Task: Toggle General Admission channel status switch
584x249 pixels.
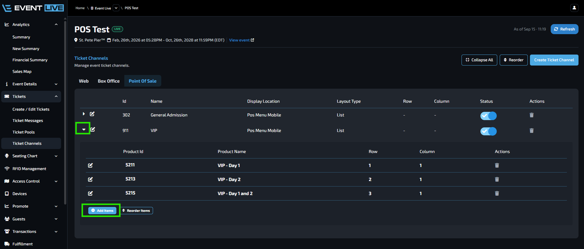Action: 488,116
